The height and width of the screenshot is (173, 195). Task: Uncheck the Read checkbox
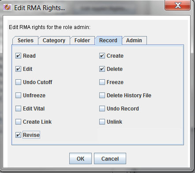[x=18, y=56]
